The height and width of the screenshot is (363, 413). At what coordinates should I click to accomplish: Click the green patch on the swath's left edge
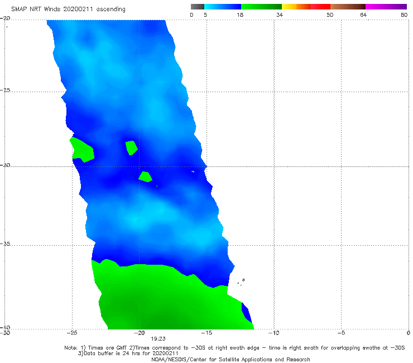tap(82, 150)
